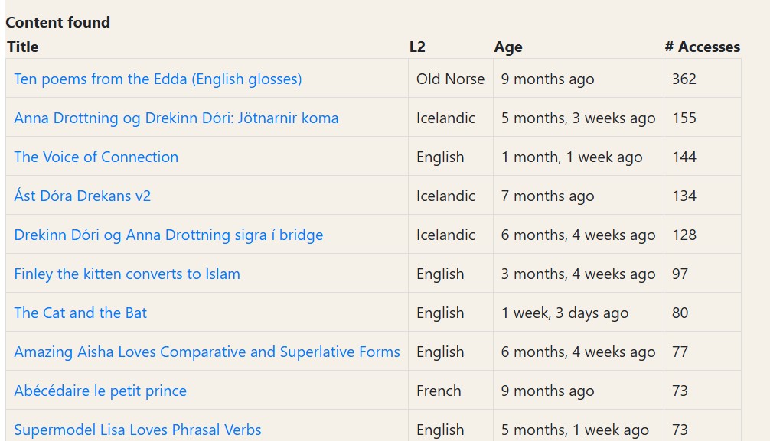Click the access count 362 cell
This screenshot has height=441, width=770.
coord(684,79)
